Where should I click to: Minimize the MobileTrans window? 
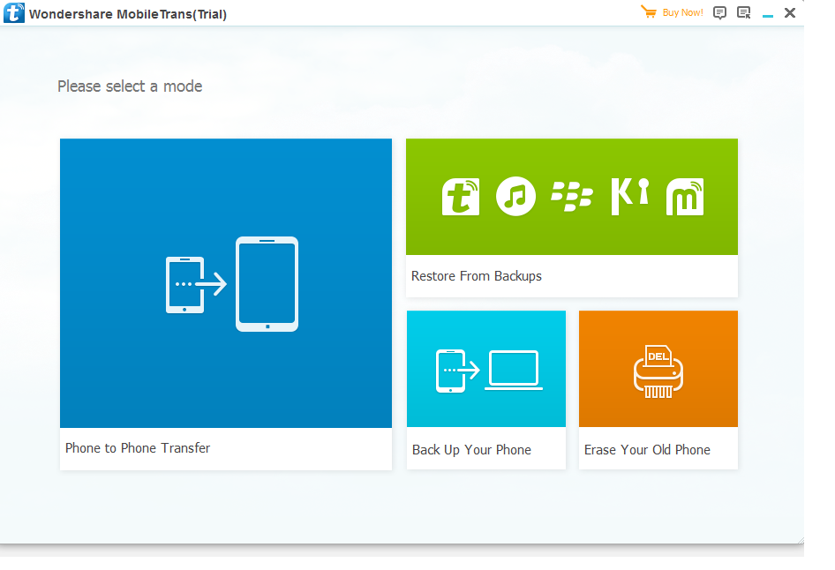767,16
